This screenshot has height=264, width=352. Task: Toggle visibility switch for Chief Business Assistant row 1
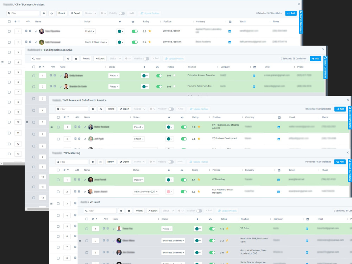[135, 31]
